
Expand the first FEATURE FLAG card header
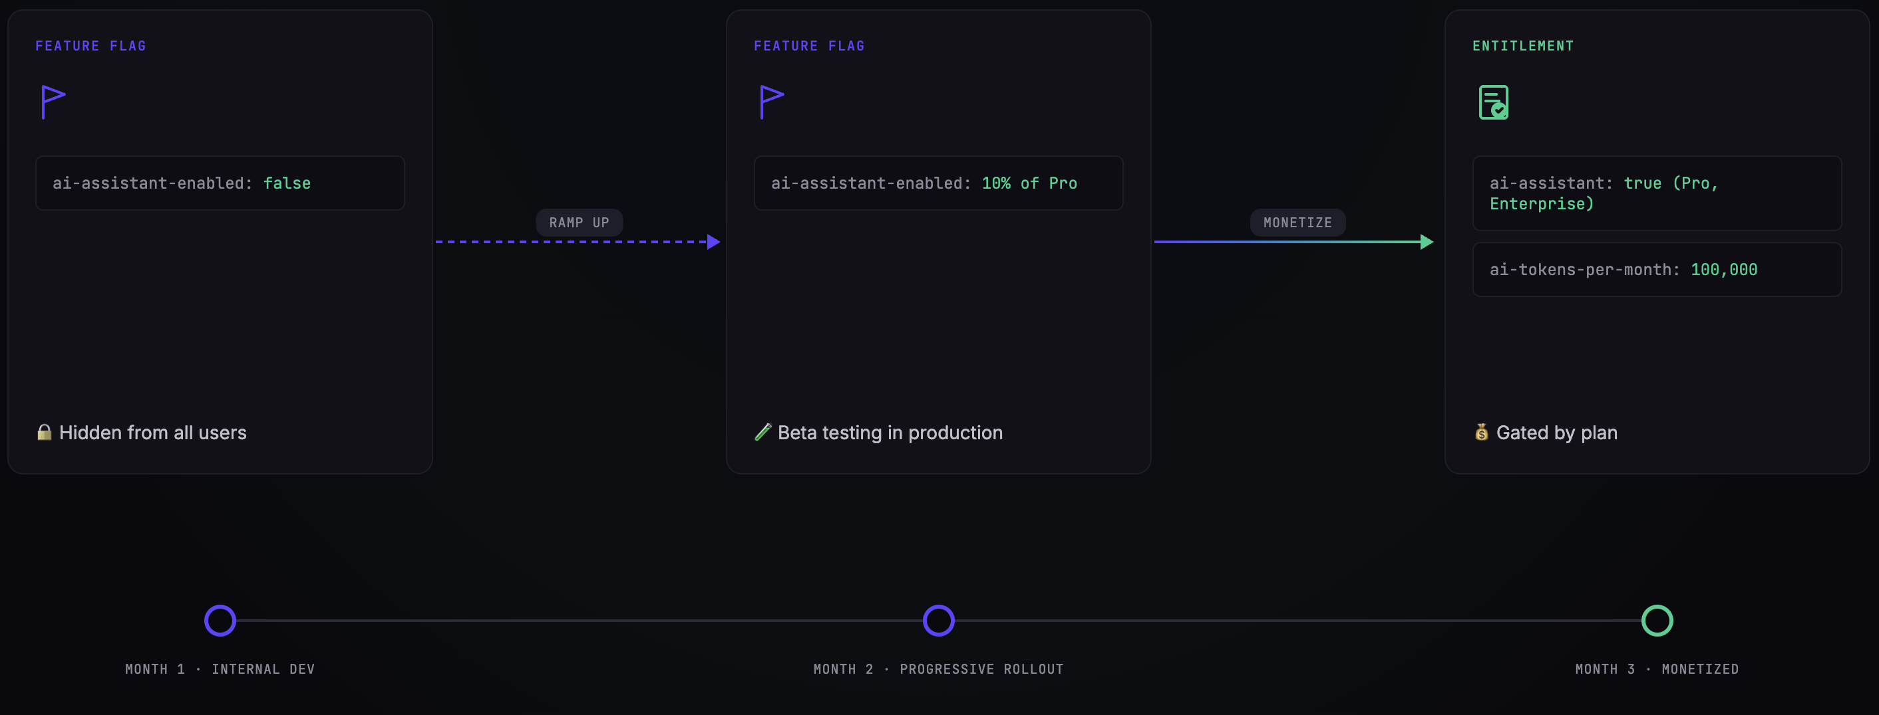point(90,45)
